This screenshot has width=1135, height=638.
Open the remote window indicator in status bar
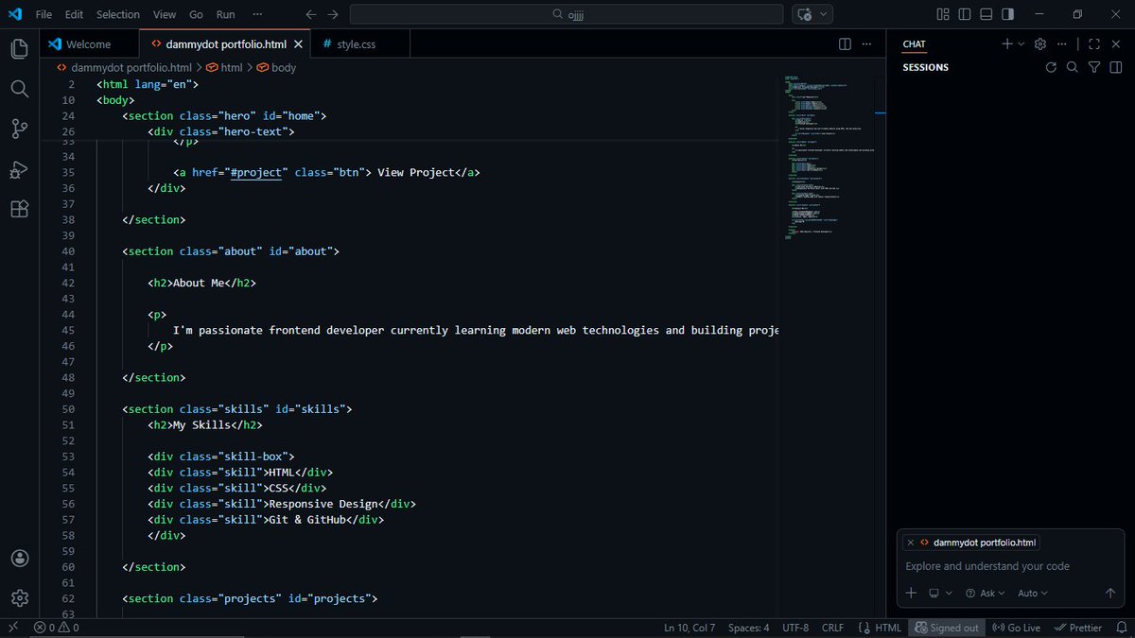13,628
